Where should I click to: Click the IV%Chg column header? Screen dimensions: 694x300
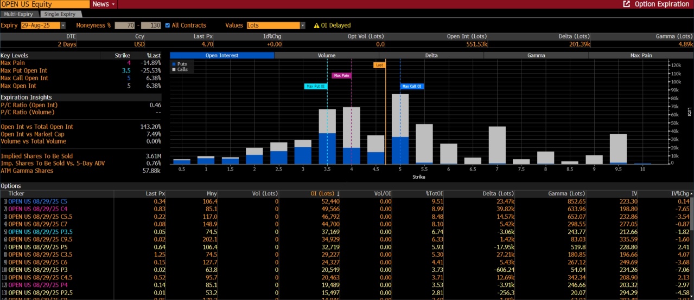coord(680,193)
